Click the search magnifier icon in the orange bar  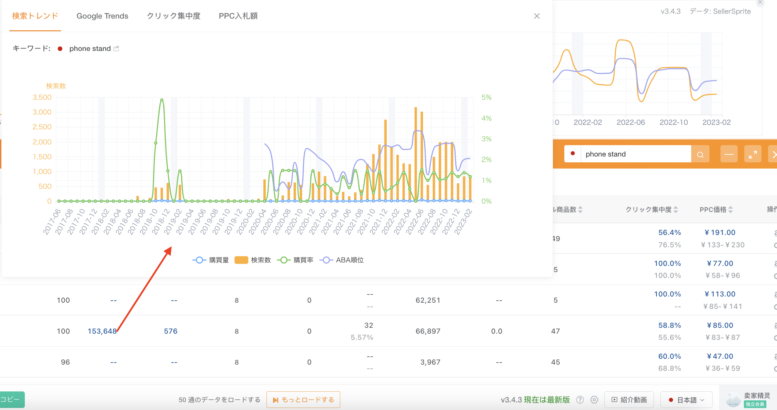pyautogui.click(x=700, y=154)
